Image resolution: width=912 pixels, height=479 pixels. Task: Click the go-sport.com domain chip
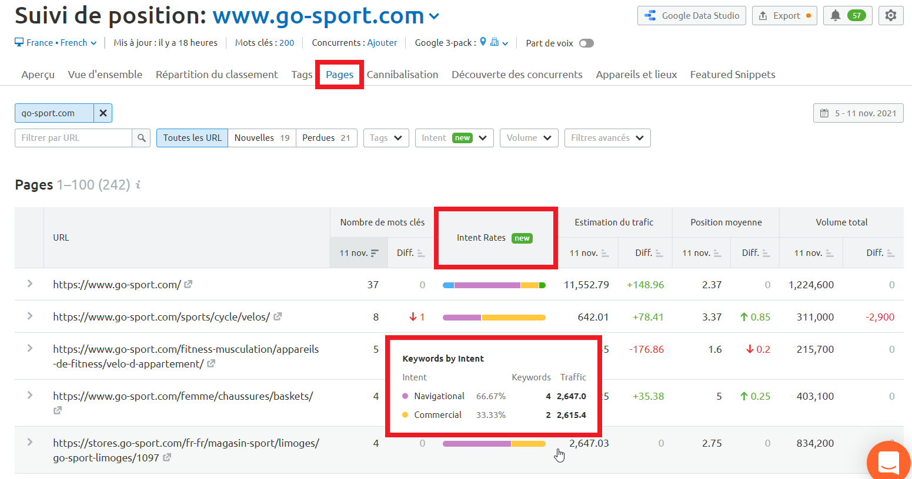click(54, 113)
